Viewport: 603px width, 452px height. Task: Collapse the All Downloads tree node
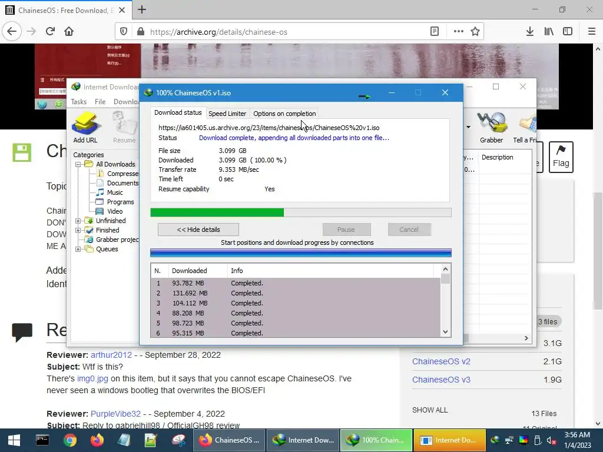pos(78,164)
